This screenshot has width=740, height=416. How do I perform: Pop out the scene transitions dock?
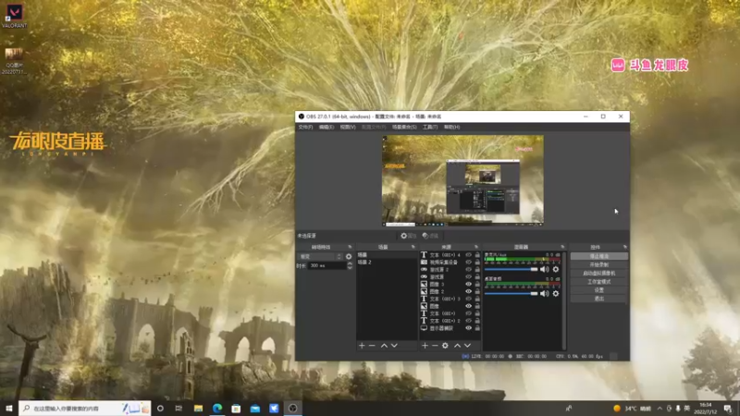[x=350, y=247]
